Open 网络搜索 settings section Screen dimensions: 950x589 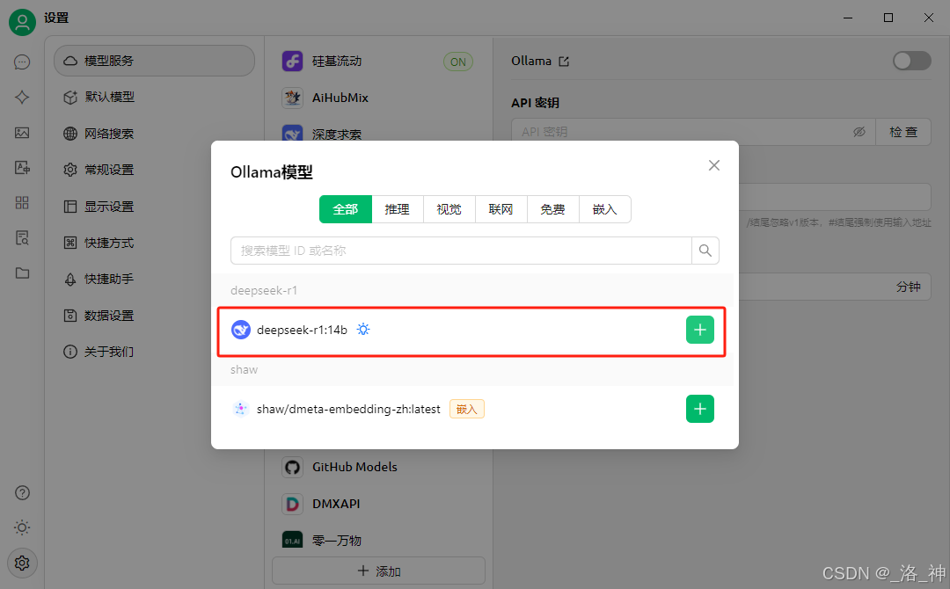click(x=155, y=133)
